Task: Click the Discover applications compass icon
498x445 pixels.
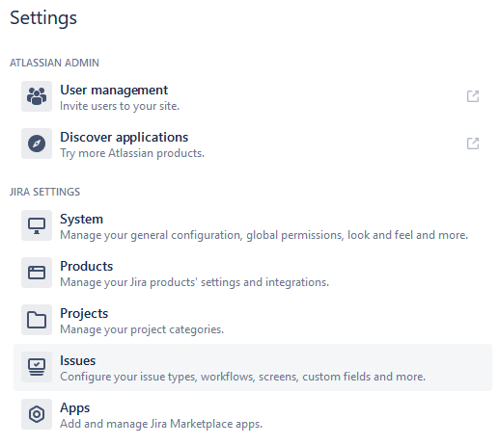Action: click(x=37, y=144)
